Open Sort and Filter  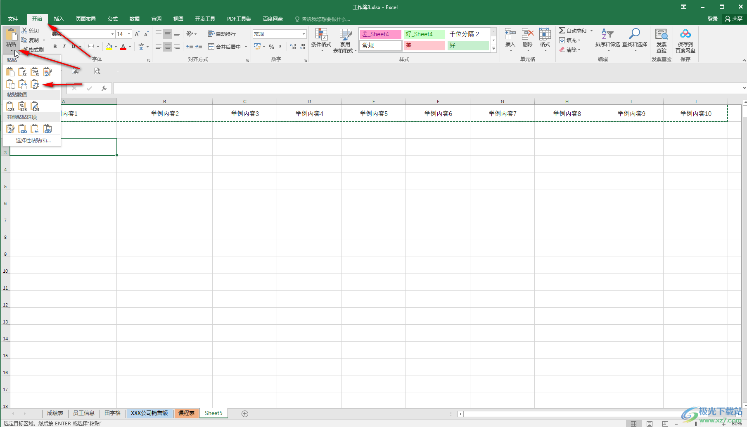point(607,40)
